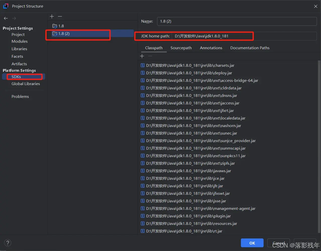
Task: Confirm with the OK button
Action: (252, 243)
